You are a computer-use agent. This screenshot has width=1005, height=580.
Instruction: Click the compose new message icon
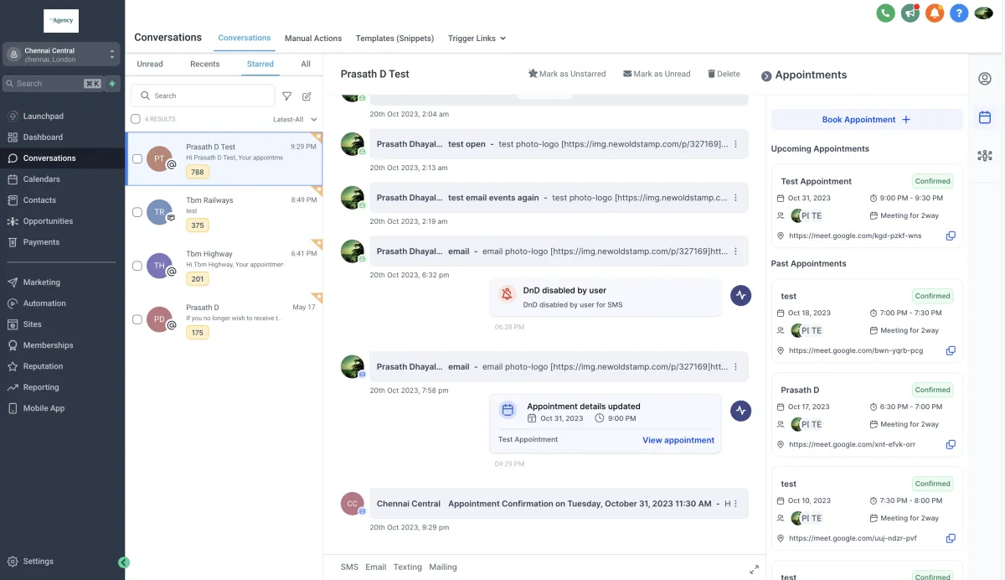(307, 96)
